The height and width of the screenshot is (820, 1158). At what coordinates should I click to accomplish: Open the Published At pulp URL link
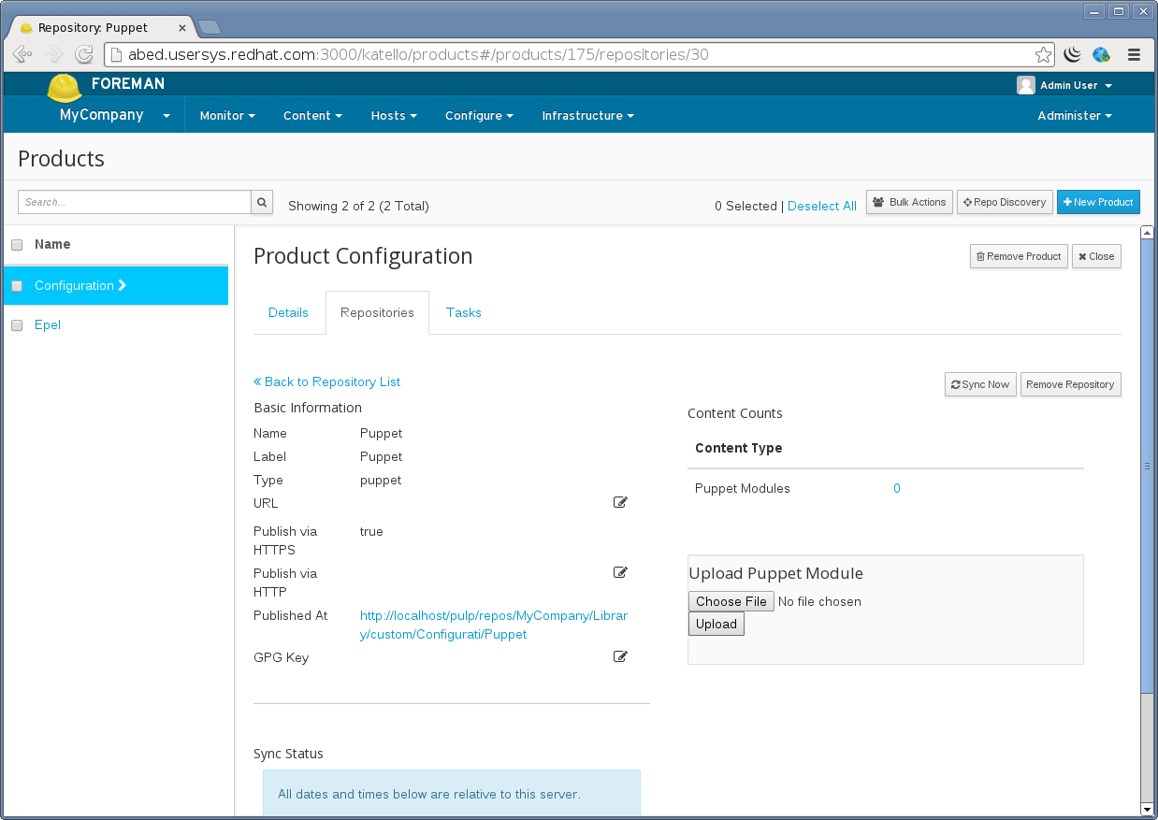[x=494, y=625]
